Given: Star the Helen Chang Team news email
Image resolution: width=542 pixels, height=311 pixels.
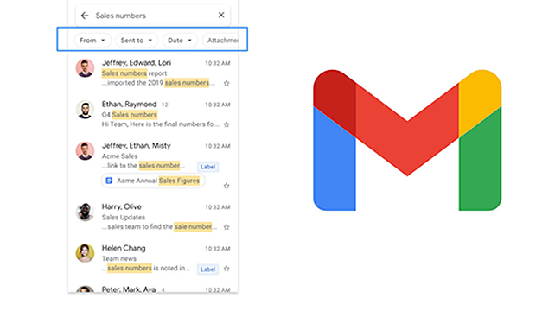Looking at the screenshot, I should pos(226,269).
